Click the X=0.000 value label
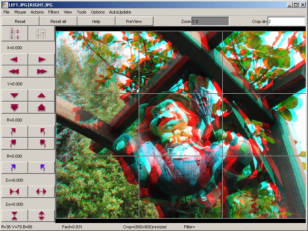This screenshot has width=308, height=231. pyautogui.click(x=14, y=48)
